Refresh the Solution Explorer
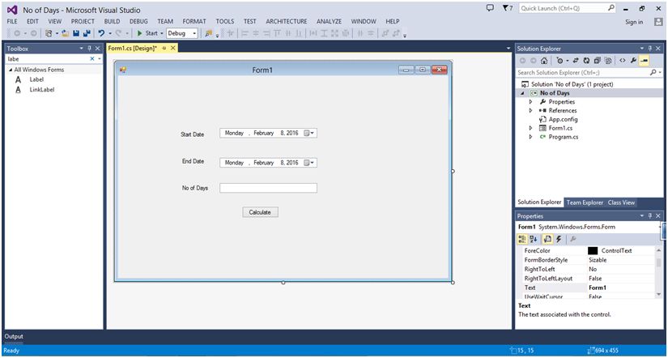The width and height of the screenshot is (668, 358). pyautogui.click(x=586, y=61)
